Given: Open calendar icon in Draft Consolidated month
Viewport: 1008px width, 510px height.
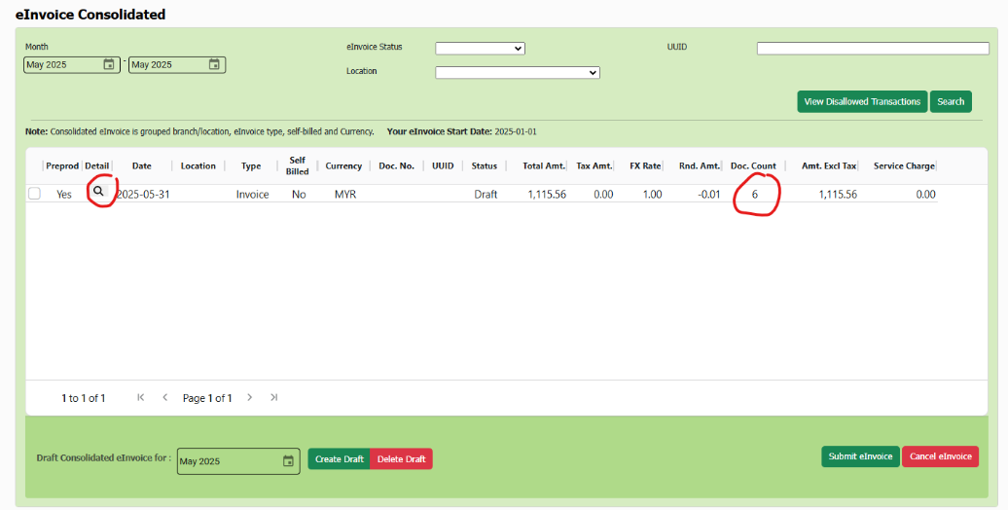Looking at the screenshot, I should (288, 461).
